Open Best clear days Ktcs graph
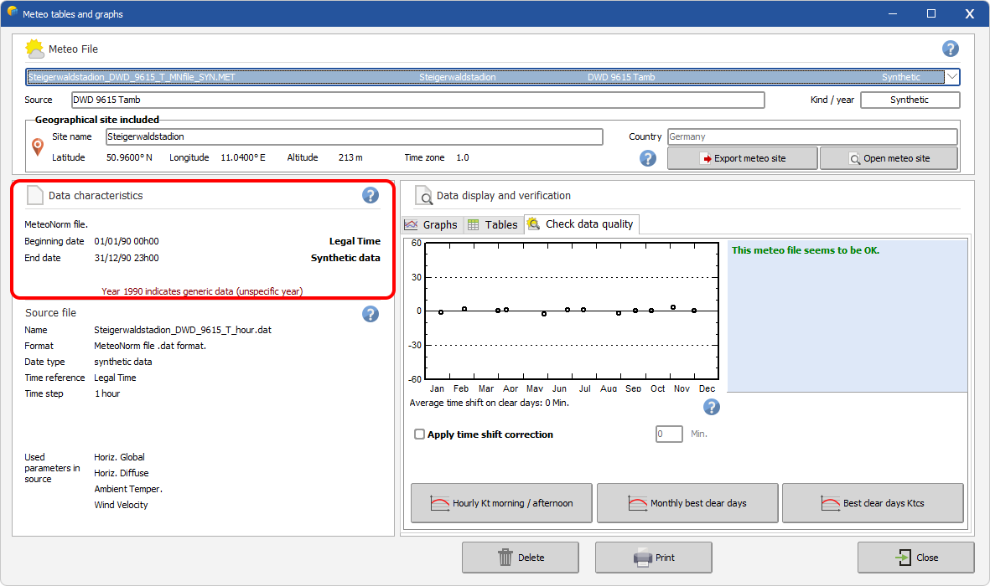The height and width of the screenshot is (586, 990). click(x=873, y=503)
